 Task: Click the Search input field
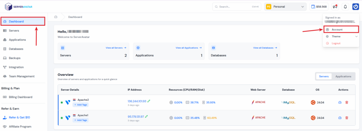[237, 7]
